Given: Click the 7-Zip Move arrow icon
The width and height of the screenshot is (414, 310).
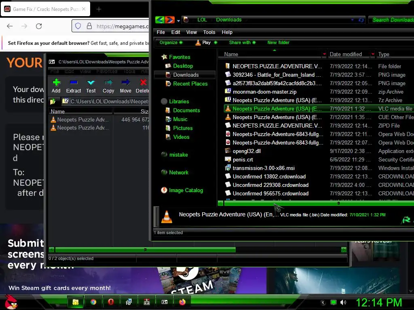Looking at the screenshot, I should pos(126,82).
